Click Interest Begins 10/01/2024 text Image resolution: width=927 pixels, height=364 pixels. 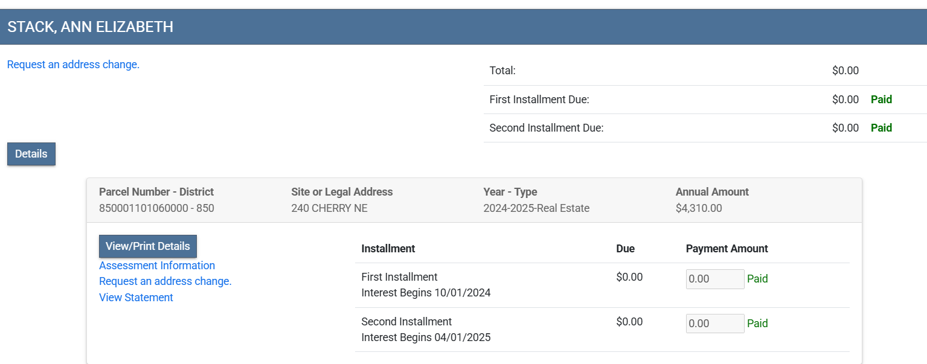(x=426, y=293)
